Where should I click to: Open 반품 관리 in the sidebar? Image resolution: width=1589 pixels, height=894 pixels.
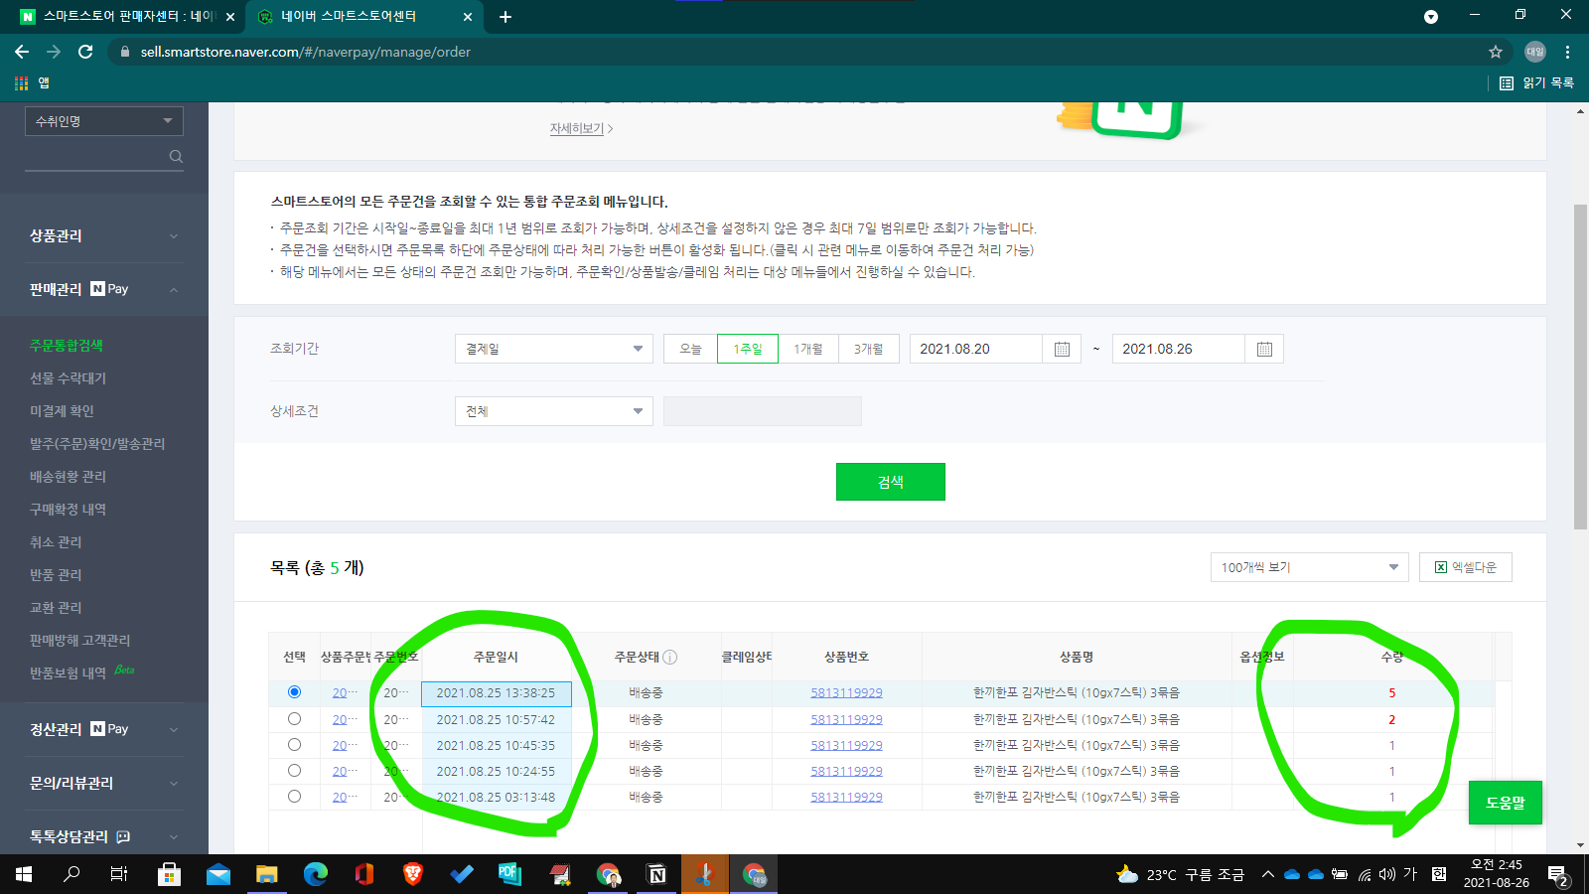[x=56, y=574]
